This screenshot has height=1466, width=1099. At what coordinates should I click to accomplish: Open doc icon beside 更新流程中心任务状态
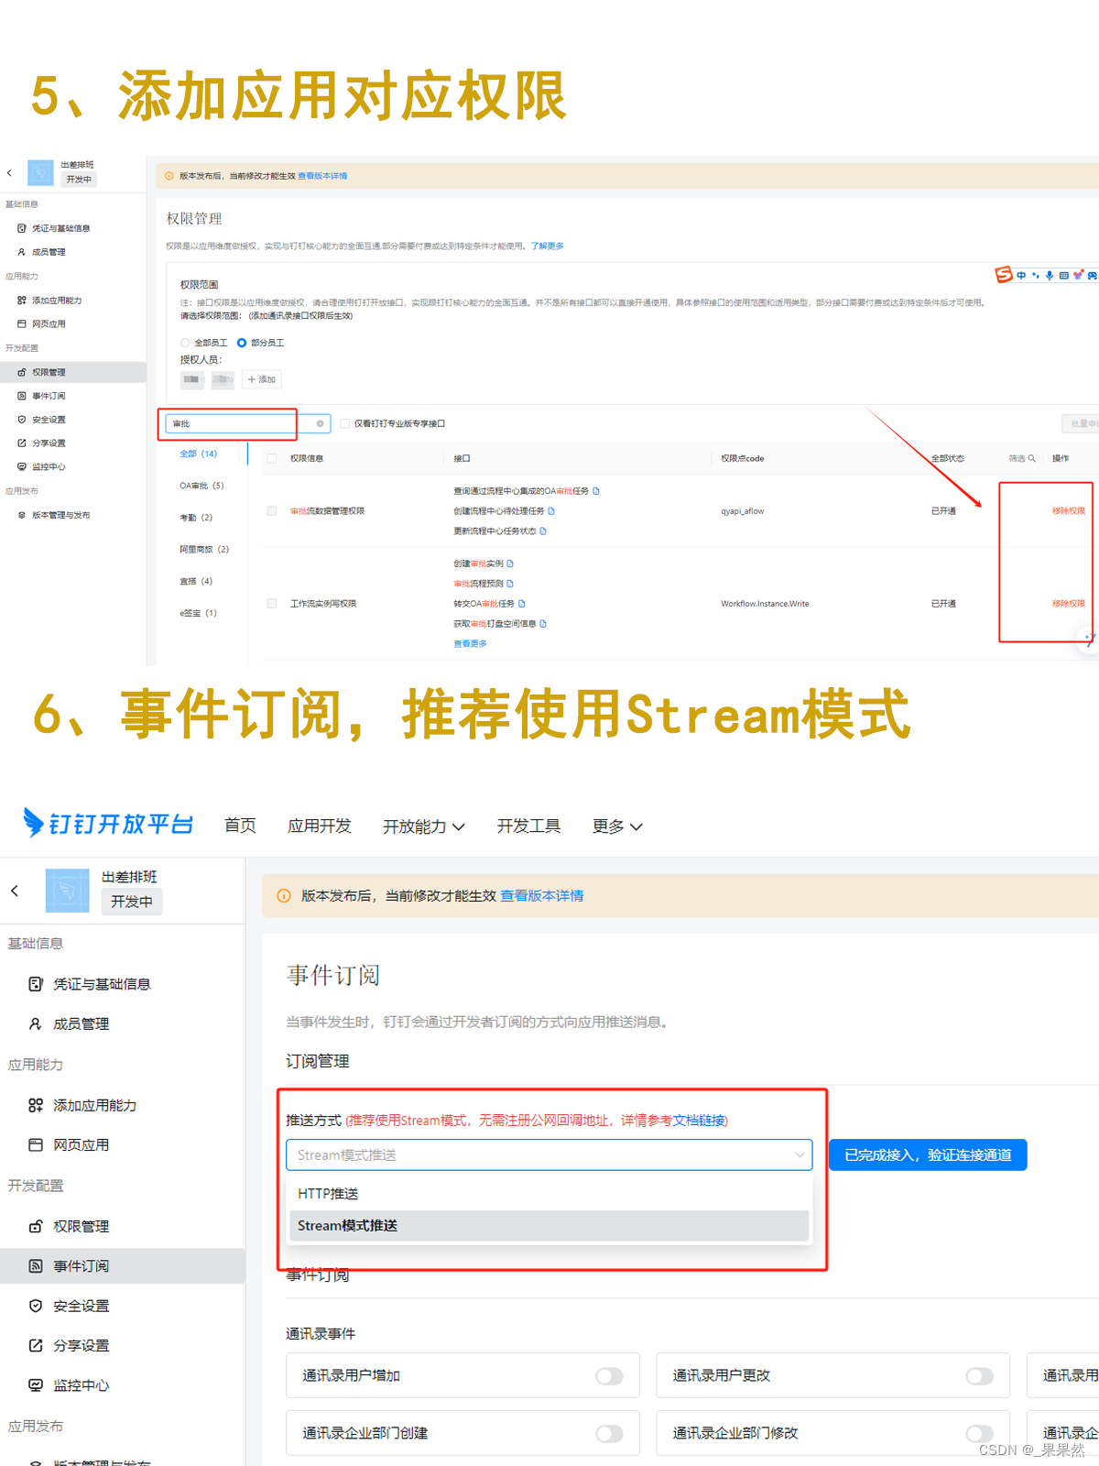(543, 531)
